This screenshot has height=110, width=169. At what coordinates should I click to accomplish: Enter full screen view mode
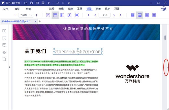(x=77, y=15)
